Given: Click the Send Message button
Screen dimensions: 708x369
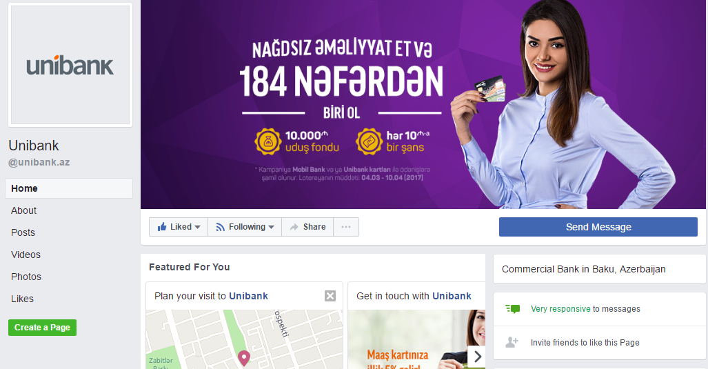Looking at the screenshot, I should coord(598,227).
